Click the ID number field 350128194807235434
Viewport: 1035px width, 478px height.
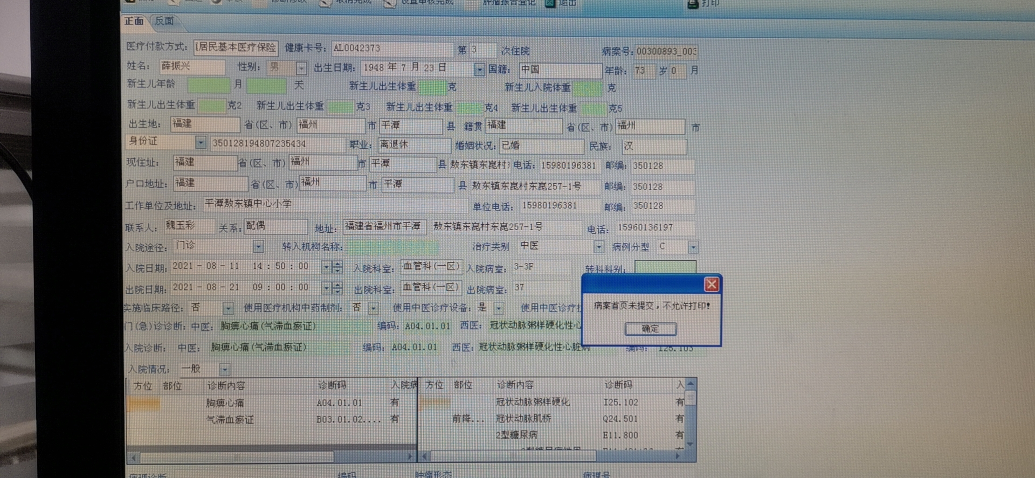tap(278, 144)
